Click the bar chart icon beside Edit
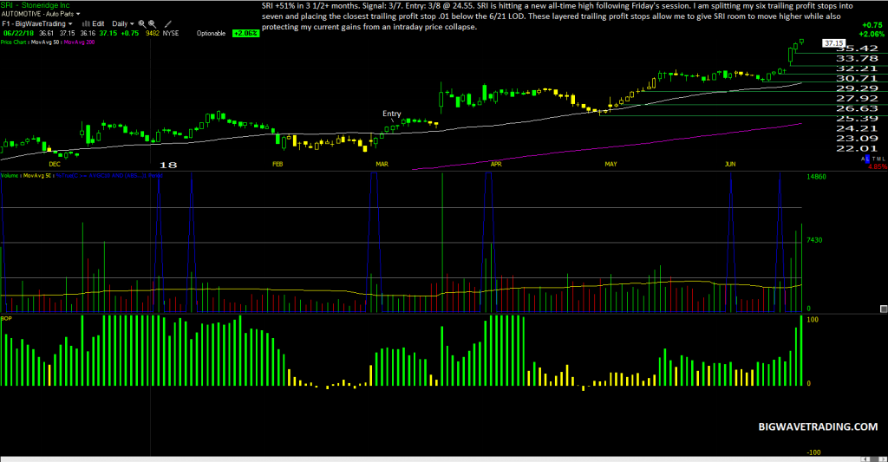Viewport: 888px width, 462px height. point(86,23)
